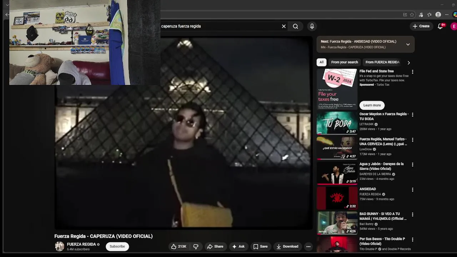The image size is (457, 257).
Task: Click 'LowDrow' channel name
Action: [x=366, y=149]
